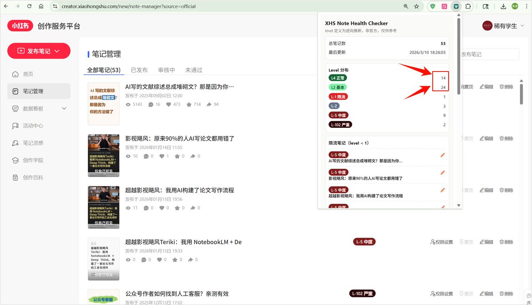Switch to the 未通过 tab
The height and width of the screenshot is (305, 532).
(194, 70)
